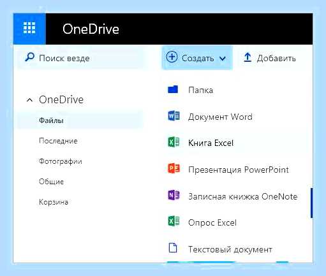Open the app launcher grid icon
The height and width of the screenshot is (276, 326).
click(29, 28)
